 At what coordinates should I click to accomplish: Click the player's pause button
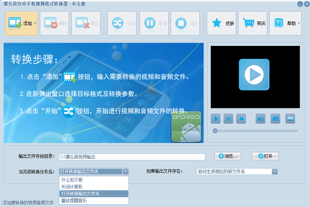point(228,119)
